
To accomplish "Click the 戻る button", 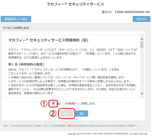I will tap(82, 113).
